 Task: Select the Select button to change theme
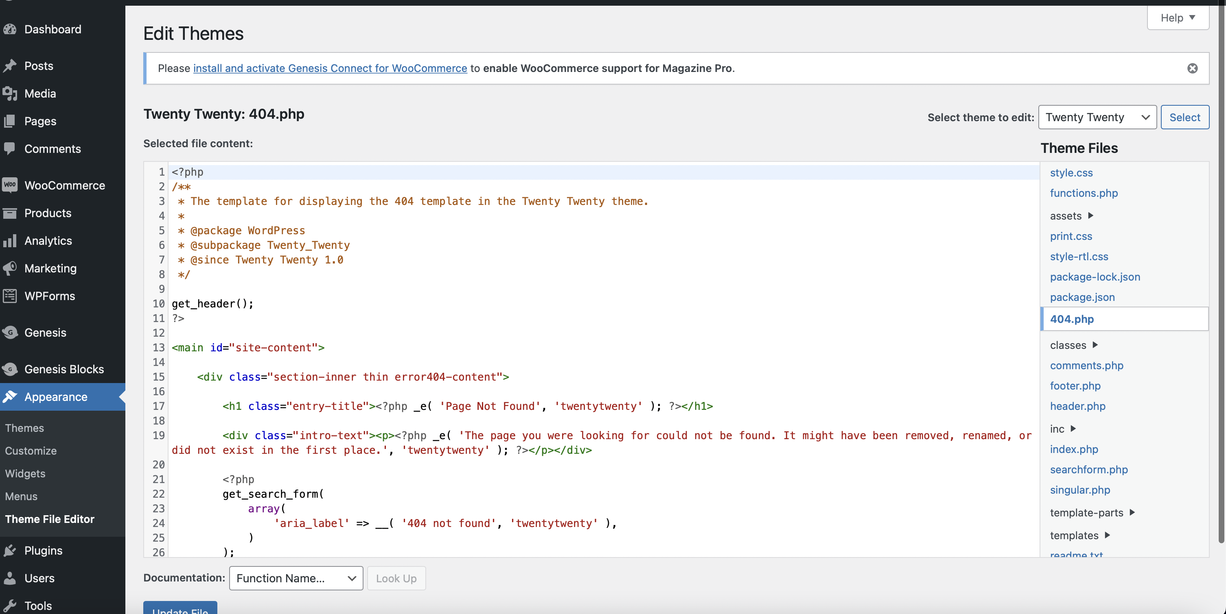pyautogui.click(x=1184, y=117)
